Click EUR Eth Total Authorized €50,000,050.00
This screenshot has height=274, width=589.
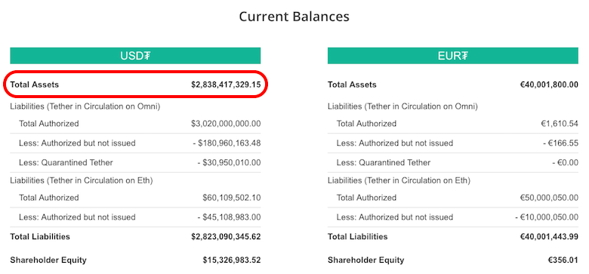[x=549, y=198]
